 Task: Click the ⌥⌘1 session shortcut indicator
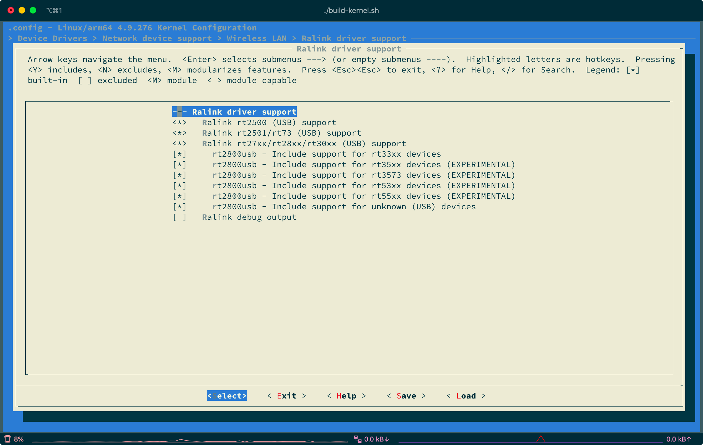coord(54,11)
